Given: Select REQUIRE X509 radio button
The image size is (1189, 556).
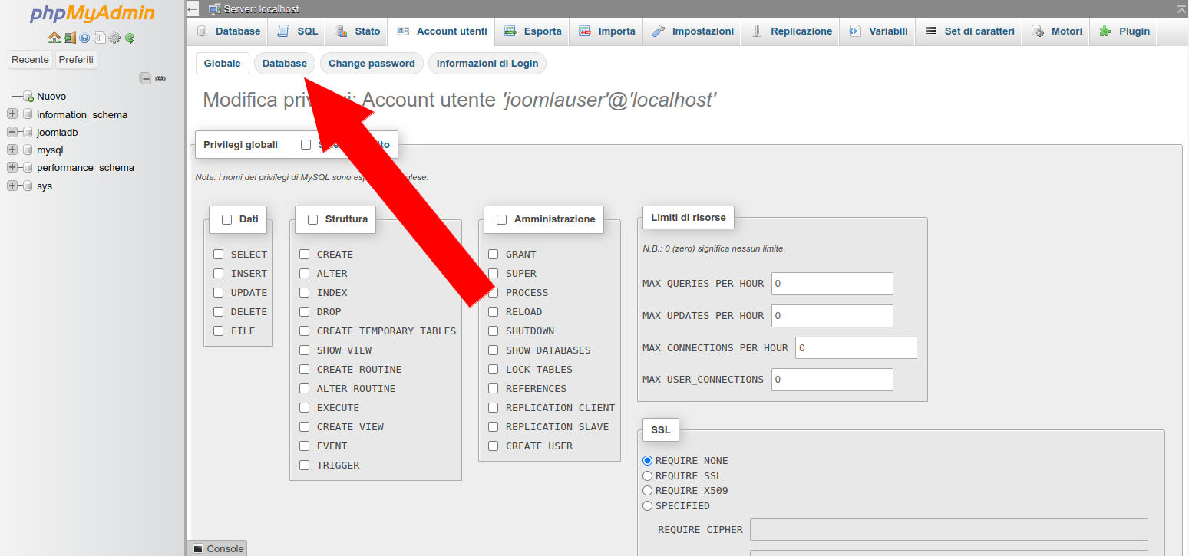Looking at the screenshot, I should 647,491.
